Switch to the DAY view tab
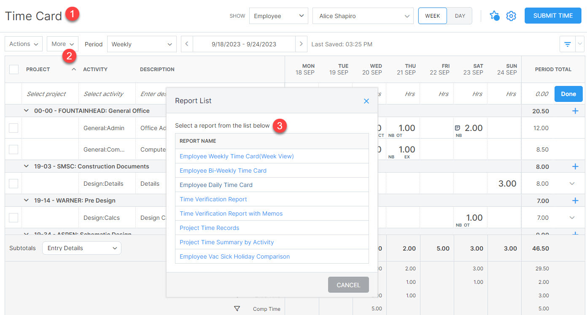The image size is (587, 315). point(460,16)
